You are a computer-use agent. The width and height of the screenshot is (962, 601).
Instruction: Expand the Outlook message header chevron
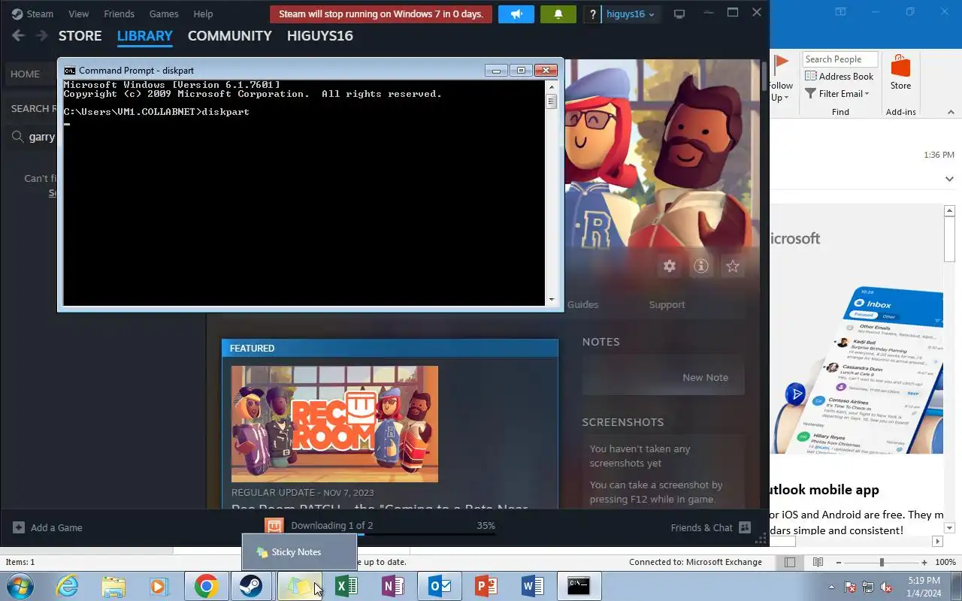tap(949, 179)
